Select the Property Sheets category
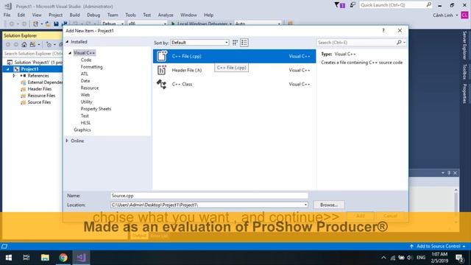 (x=96, y=109)
